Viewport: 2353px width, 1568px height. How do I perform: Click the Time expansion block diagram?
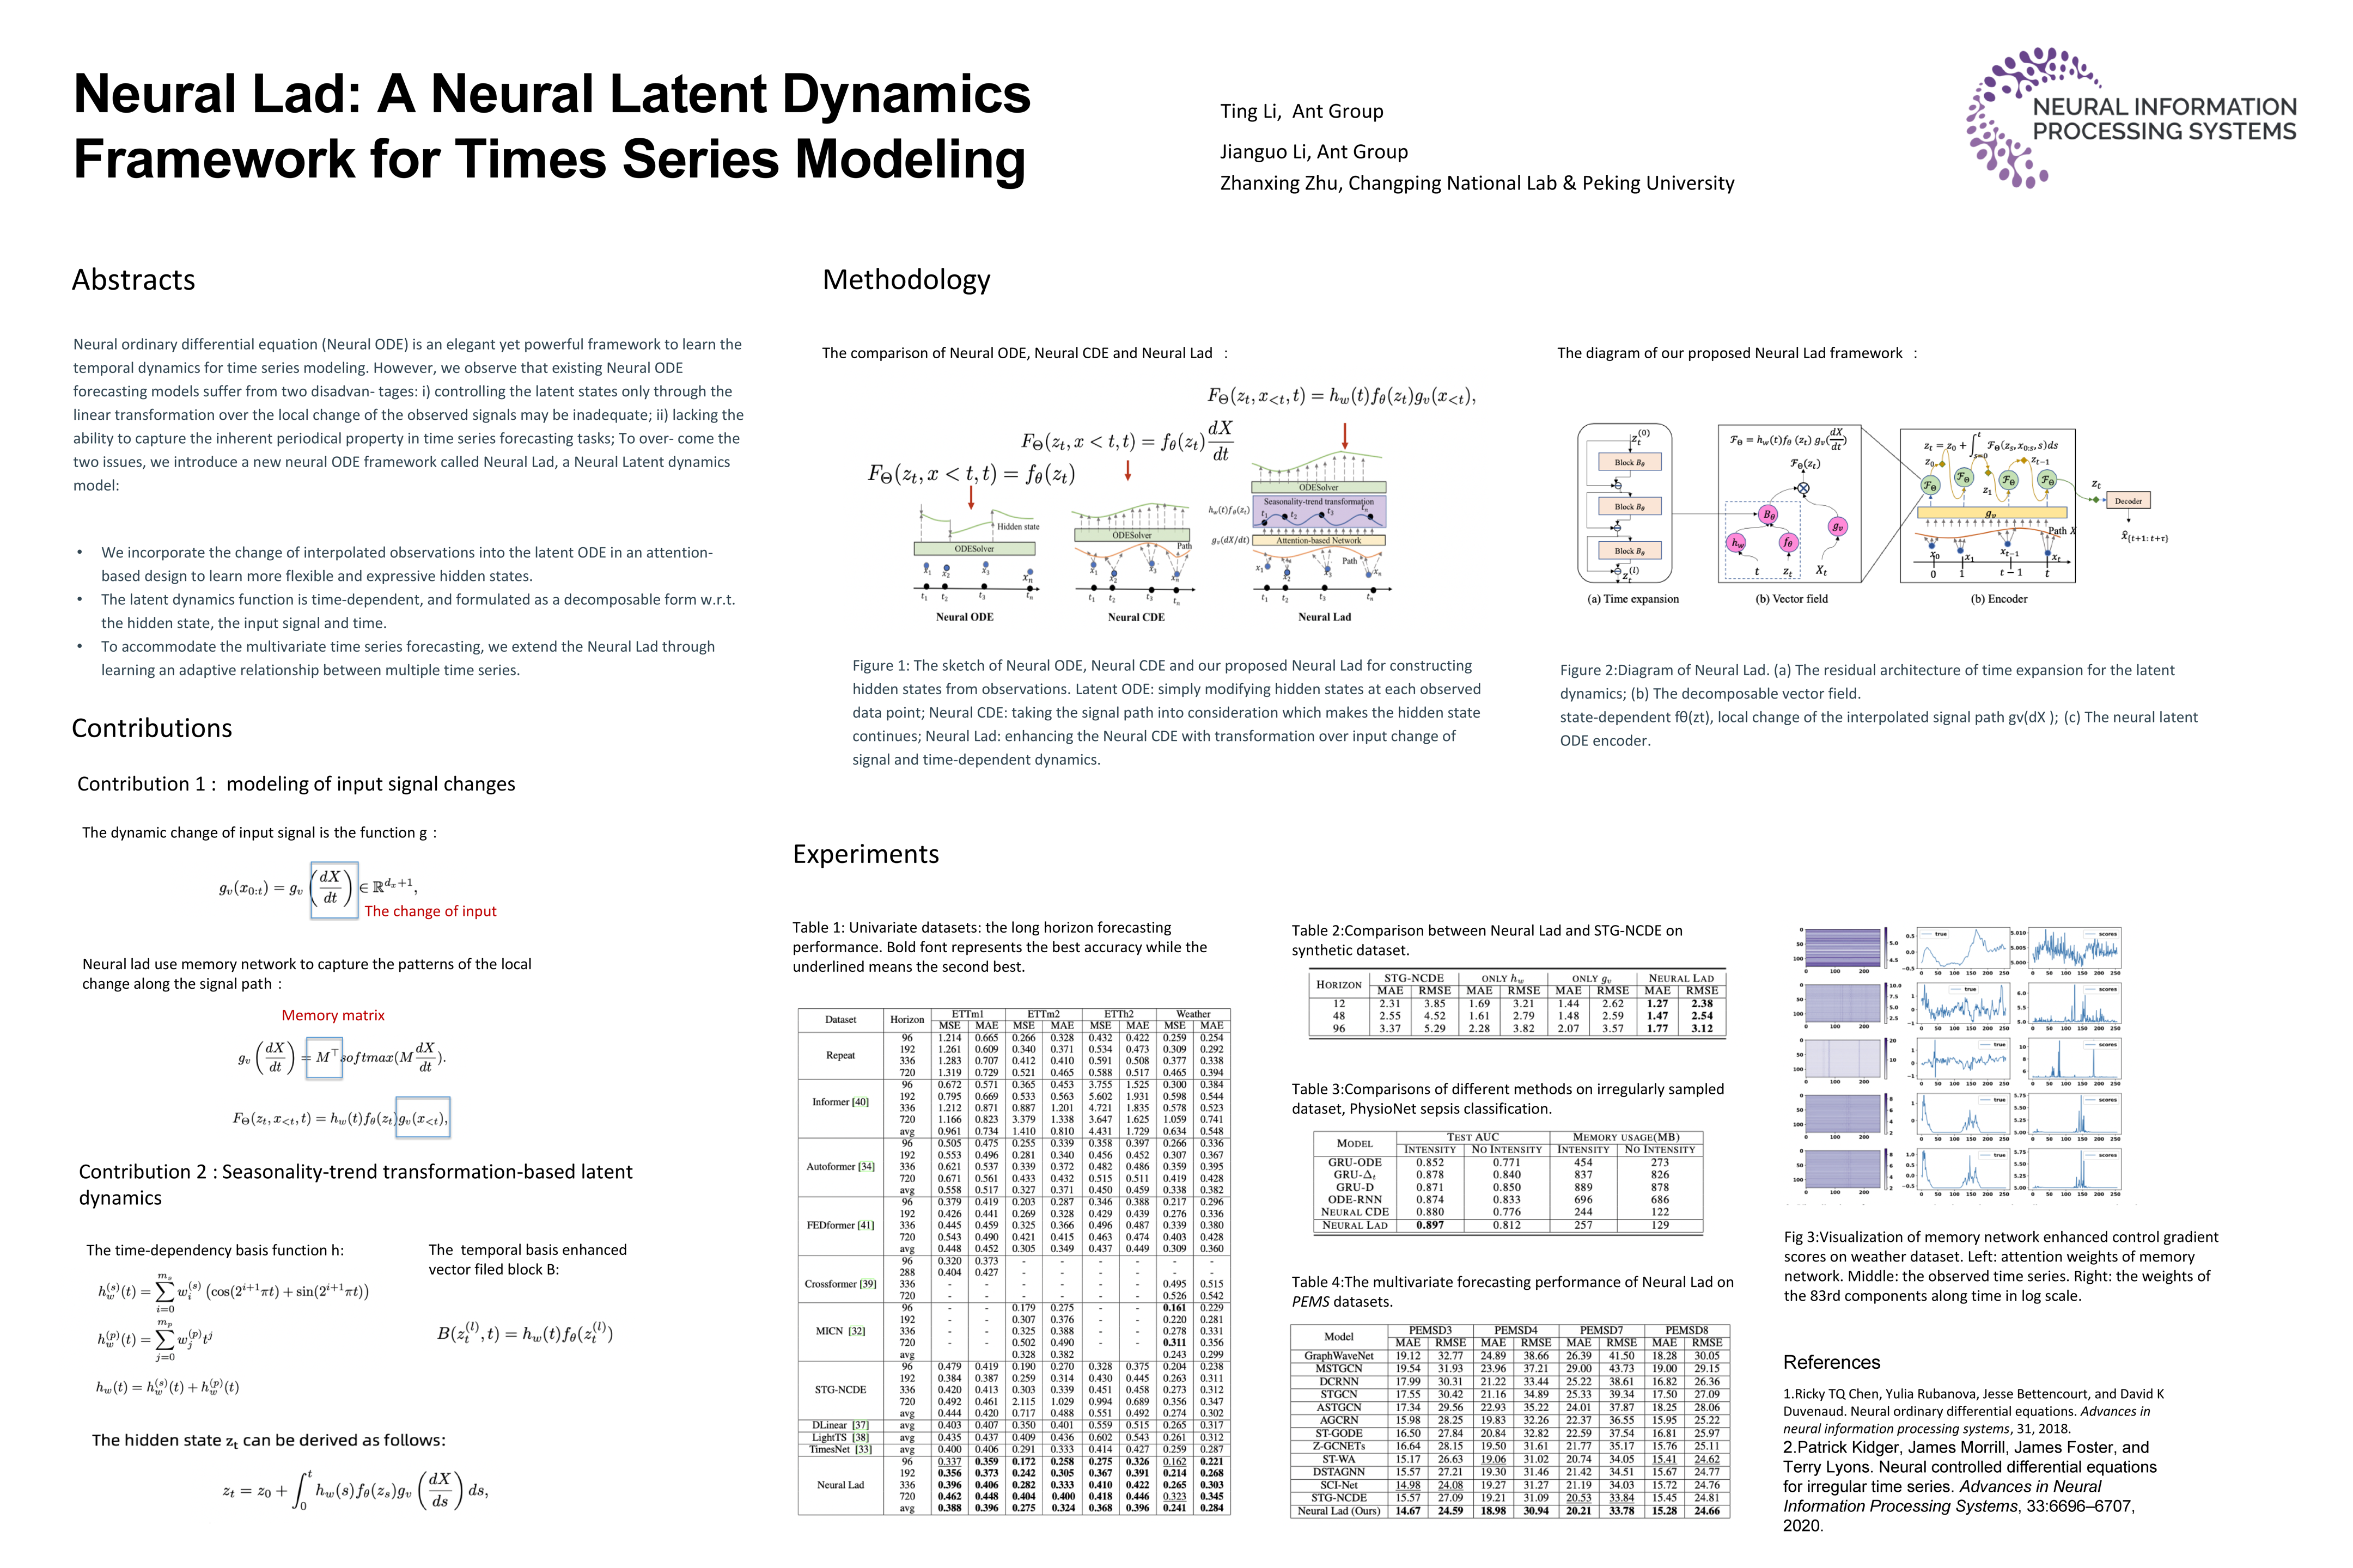1624,503
